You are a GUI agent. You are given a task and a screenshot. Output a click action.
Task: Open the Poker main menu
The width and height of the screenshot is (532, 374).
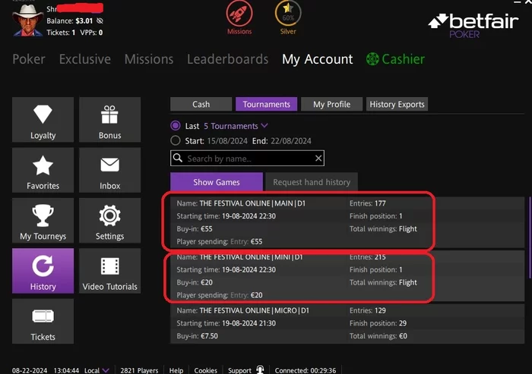pos(29,59)
